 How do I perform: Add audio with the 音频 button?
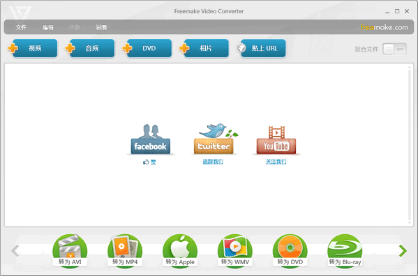coord(90,48)
